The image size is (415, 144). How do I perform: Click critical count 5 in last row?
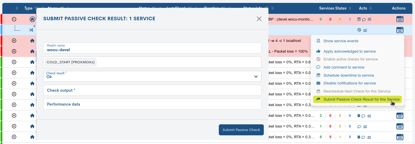pos(330,137)
